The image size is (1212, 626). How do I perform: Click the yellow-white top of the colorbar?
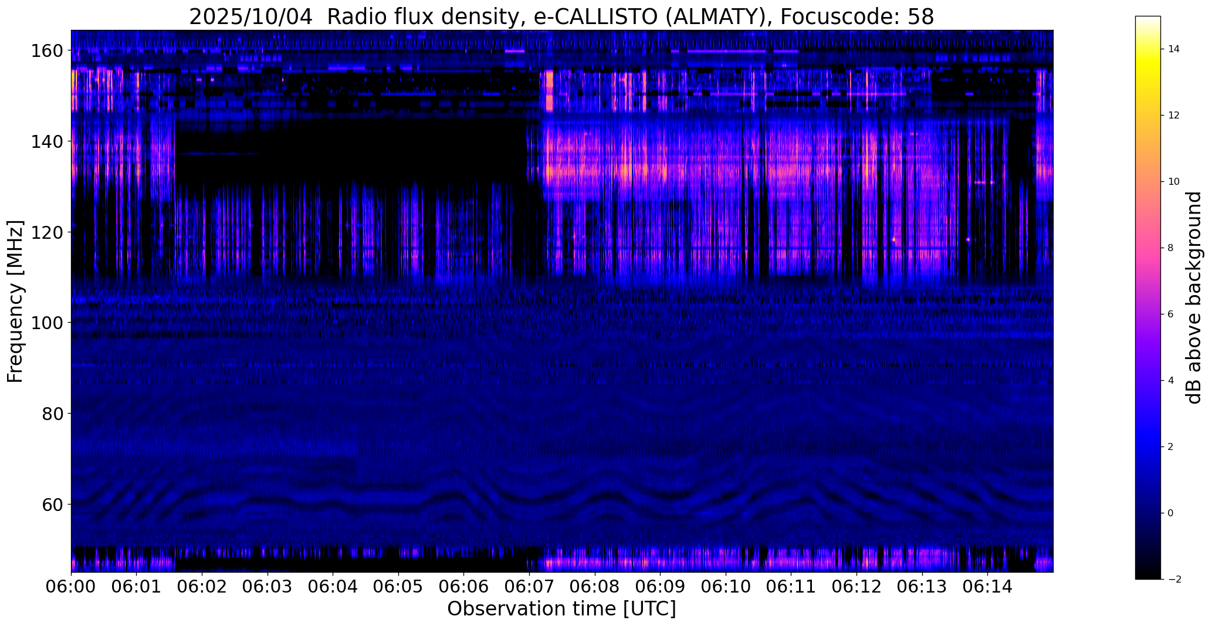pos(1148,26)
